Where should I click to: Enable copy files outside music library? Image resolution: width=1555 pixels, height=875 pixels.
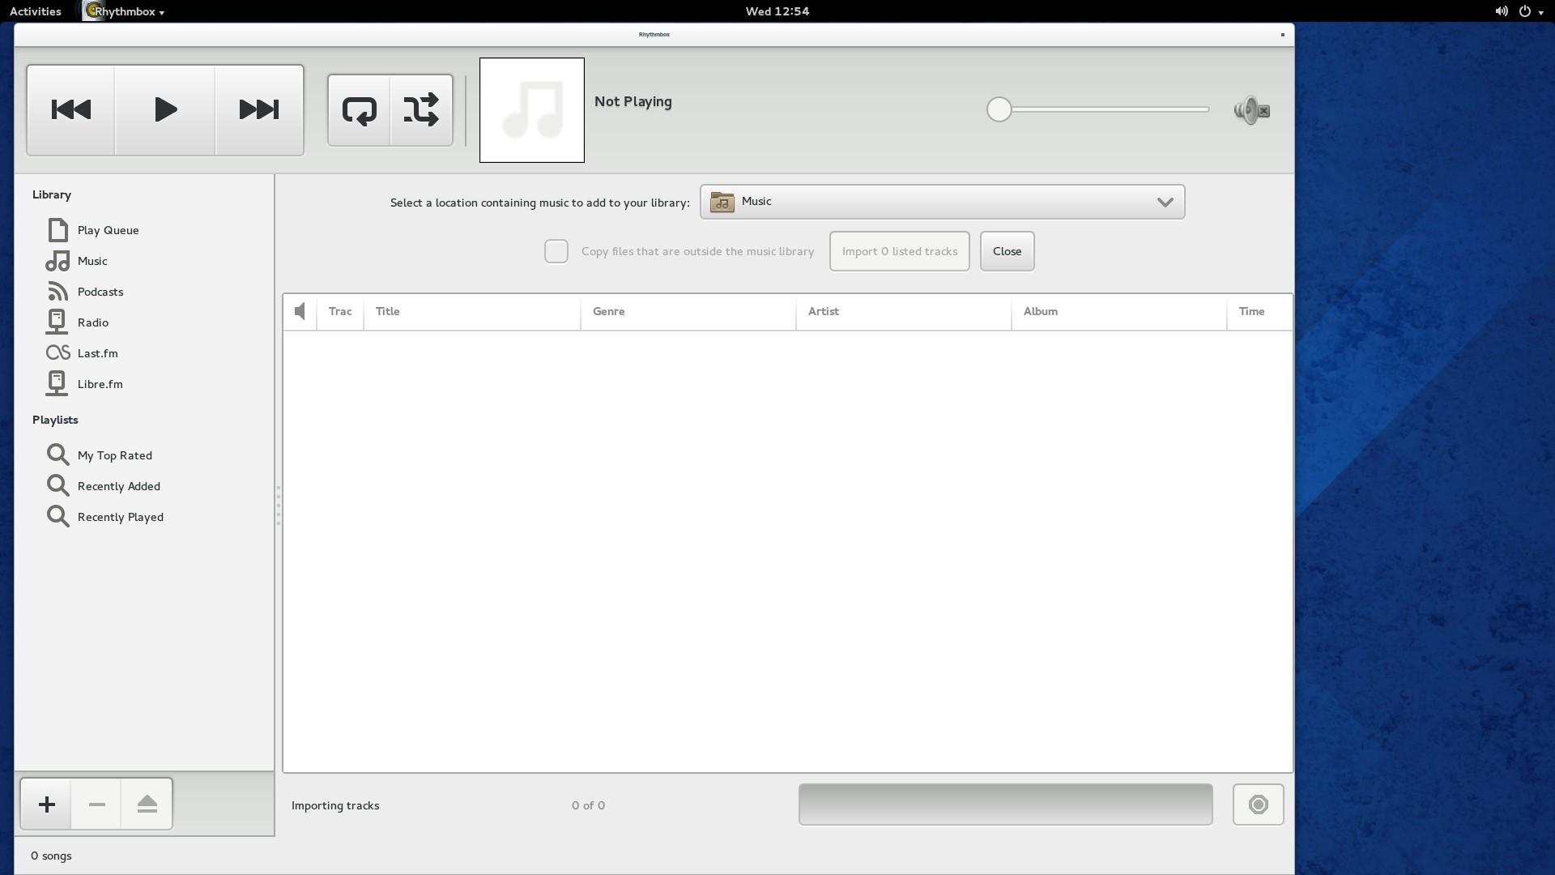coord(556,251)
